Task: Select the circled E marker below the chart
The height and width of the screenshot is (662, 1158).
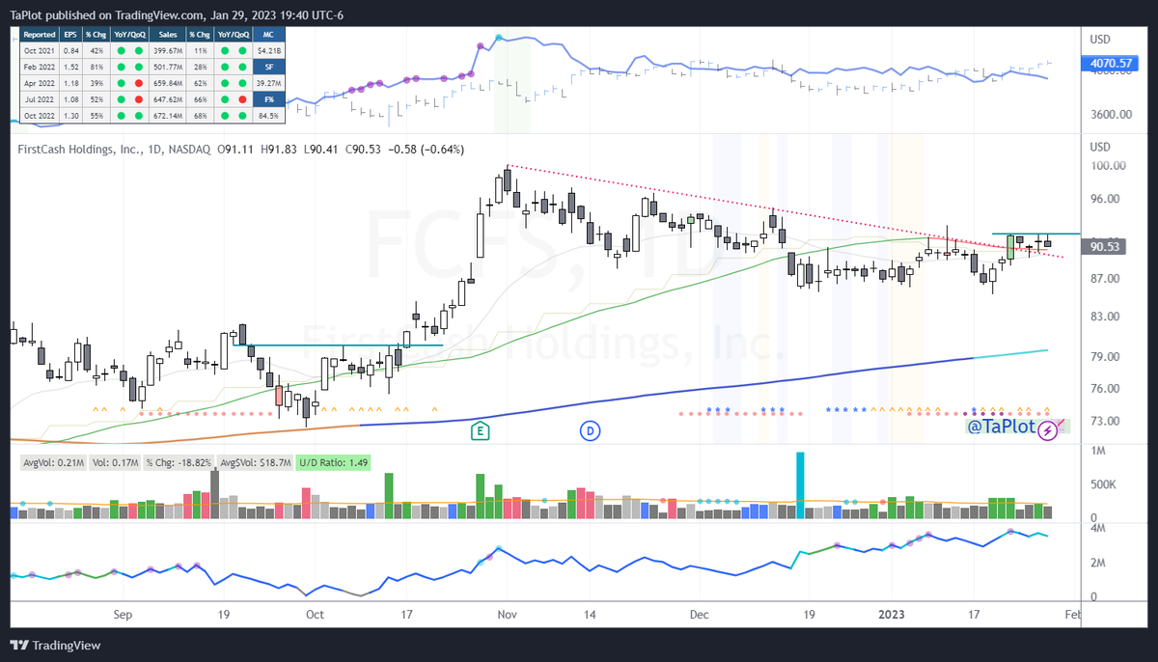Action: 480,431
